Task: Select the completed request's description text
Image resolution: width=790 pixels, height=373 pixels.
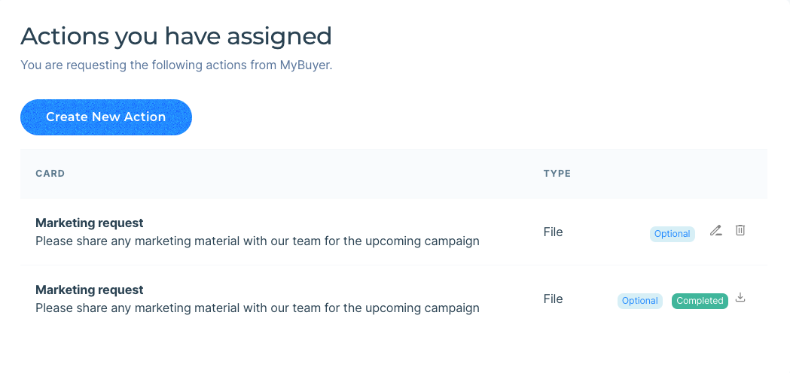Action: (x=257, y=308)
